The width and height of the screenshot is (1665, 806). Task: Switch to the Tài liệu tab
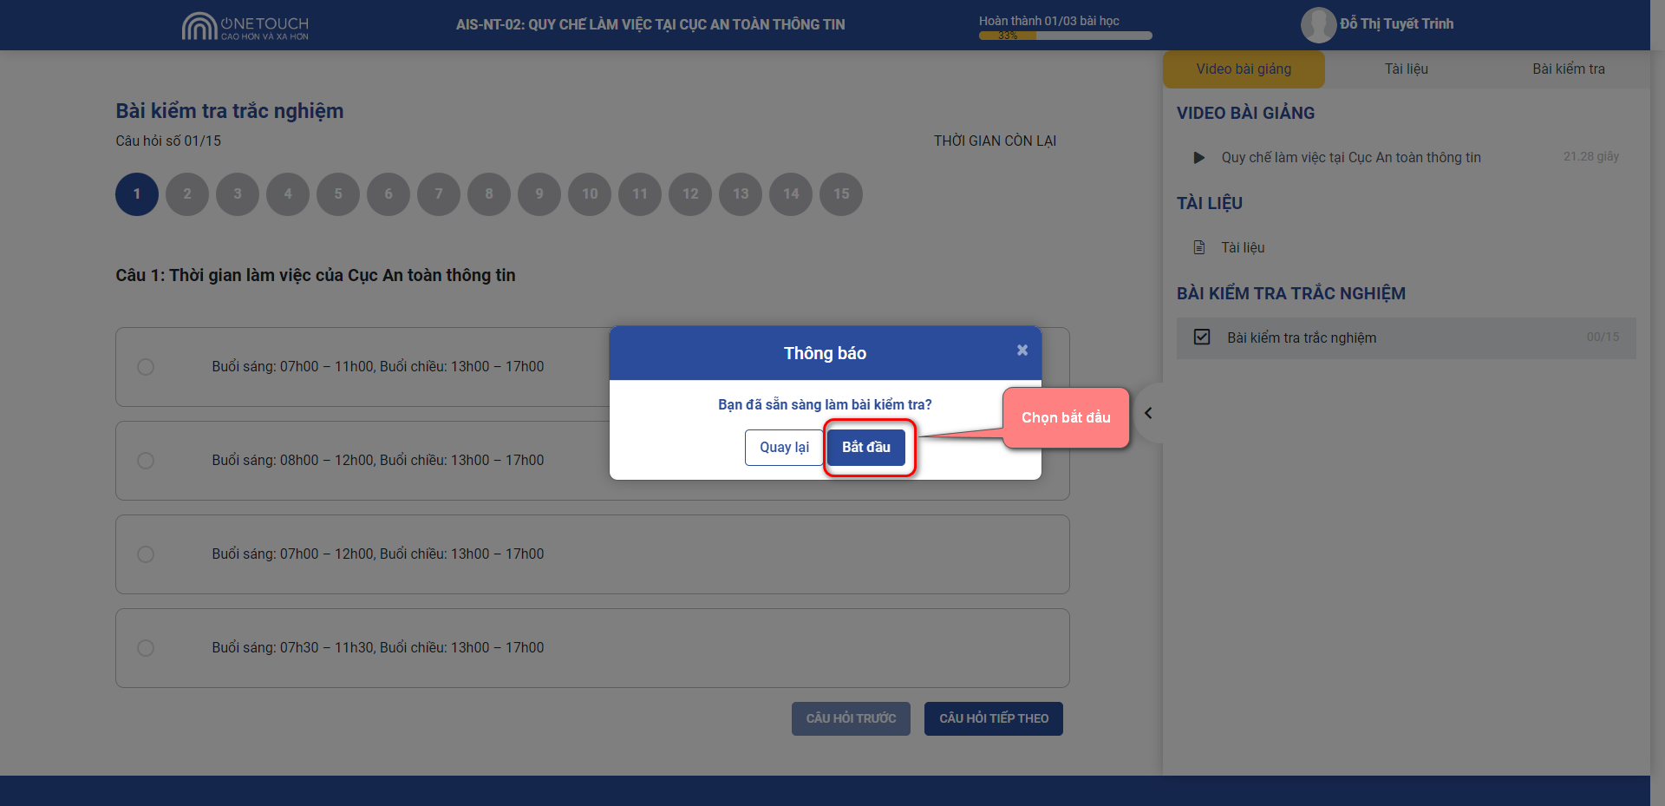(1406, 69)
